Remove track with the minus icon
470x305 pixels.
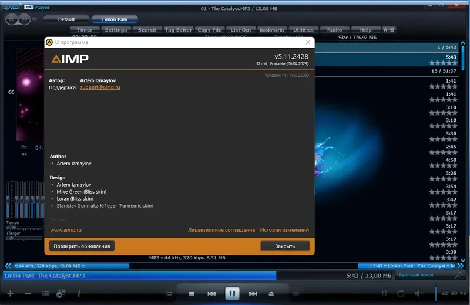click(28, 294)
